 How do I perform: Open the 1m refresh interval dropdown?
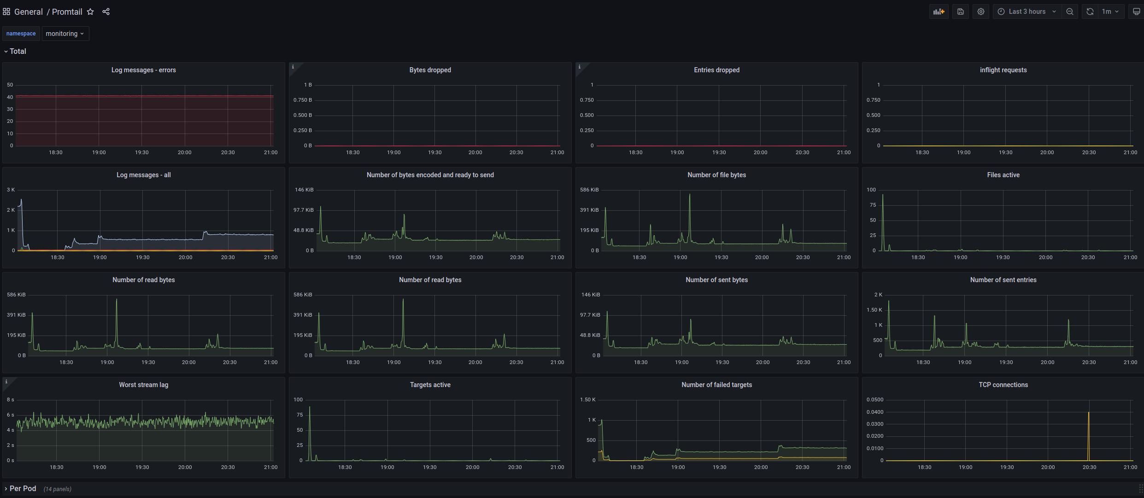tap(1110, 12)
